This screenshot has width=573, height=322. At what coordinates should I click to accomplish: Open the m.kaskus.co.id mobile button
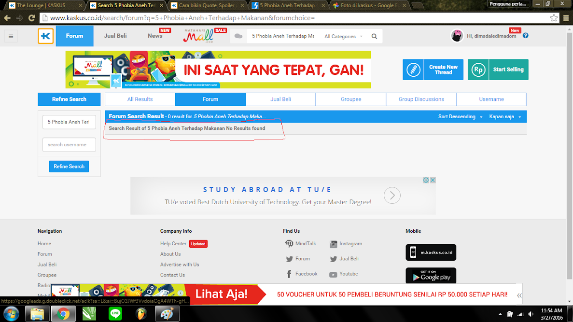(431, 252)
